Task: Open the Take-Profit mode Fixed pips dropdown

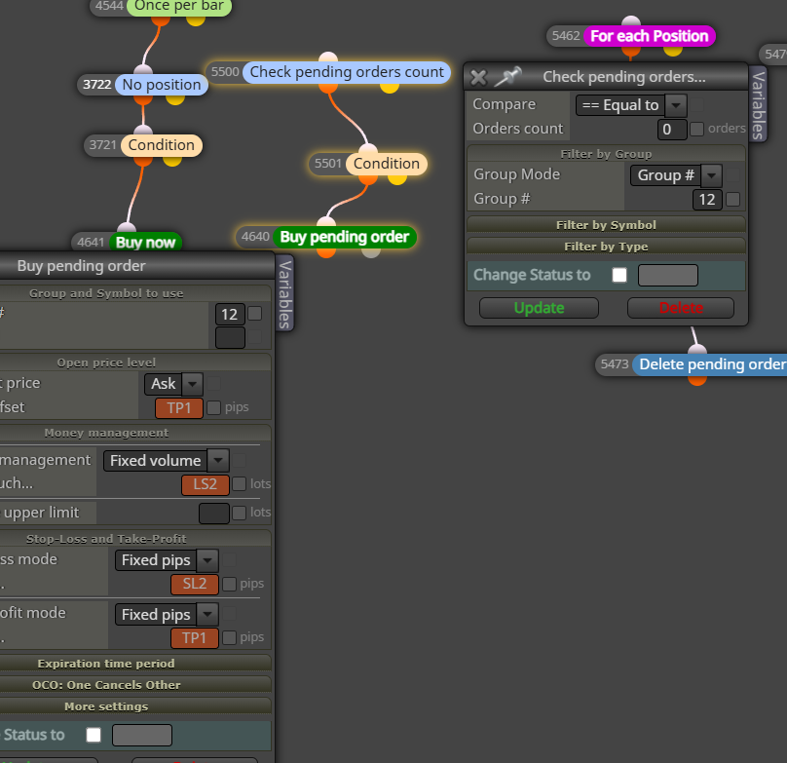Action: pyautogui.click(x=167, y=614)
